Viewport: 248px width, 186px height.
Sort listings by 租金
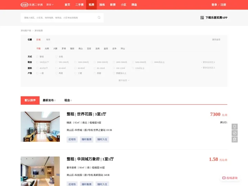[x=68, y=100]
